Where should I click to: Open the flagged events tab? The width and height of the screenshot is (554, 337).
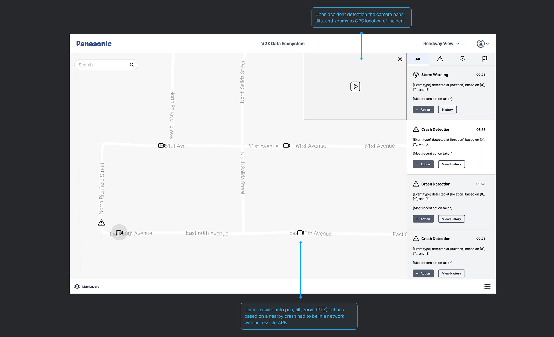[484, 59]
